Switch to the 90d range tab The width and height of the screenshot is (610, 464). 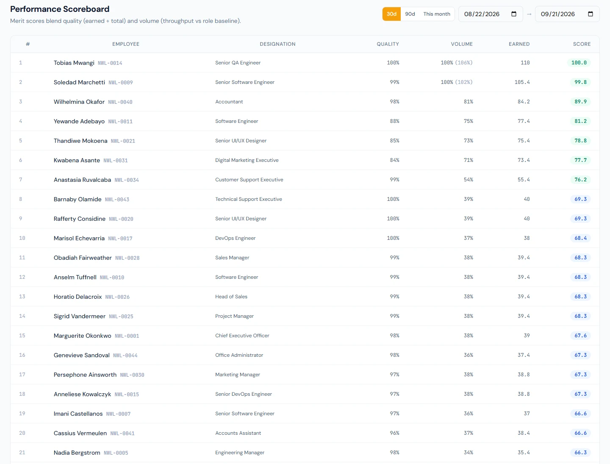(x=410, y=14)
